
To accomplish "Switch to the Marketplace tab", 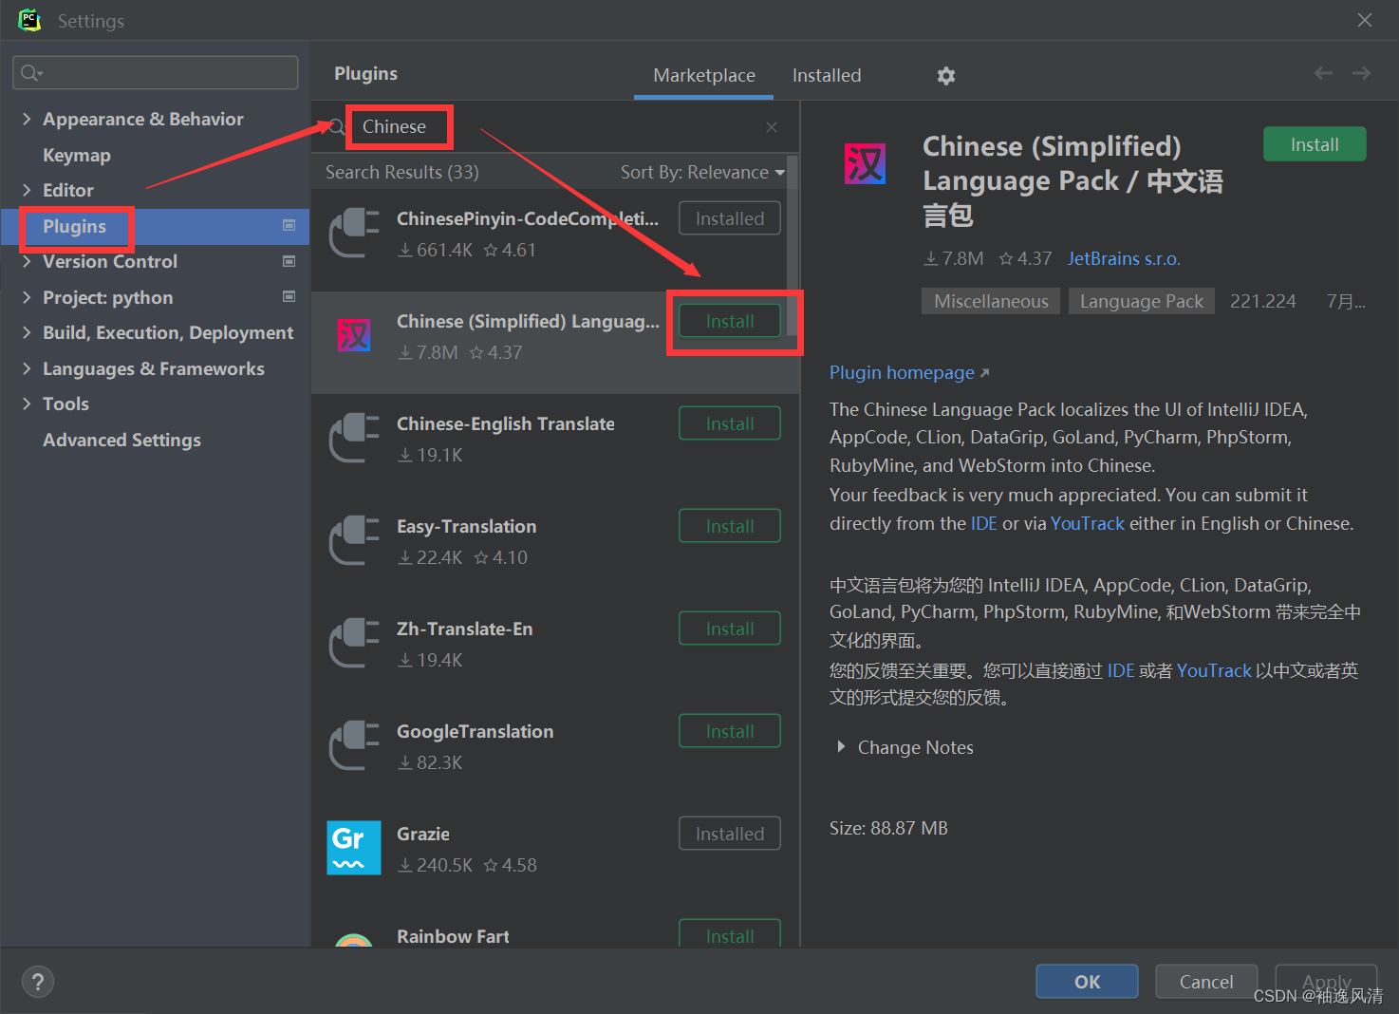I will (x=704, y=76).
